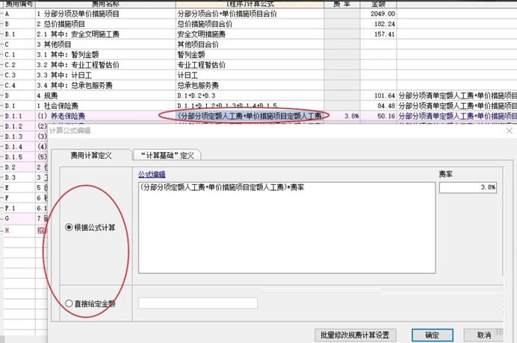This screenshot has height=343, width=517.
Task: Click the D.3 row code
Action: coord(10,177)
